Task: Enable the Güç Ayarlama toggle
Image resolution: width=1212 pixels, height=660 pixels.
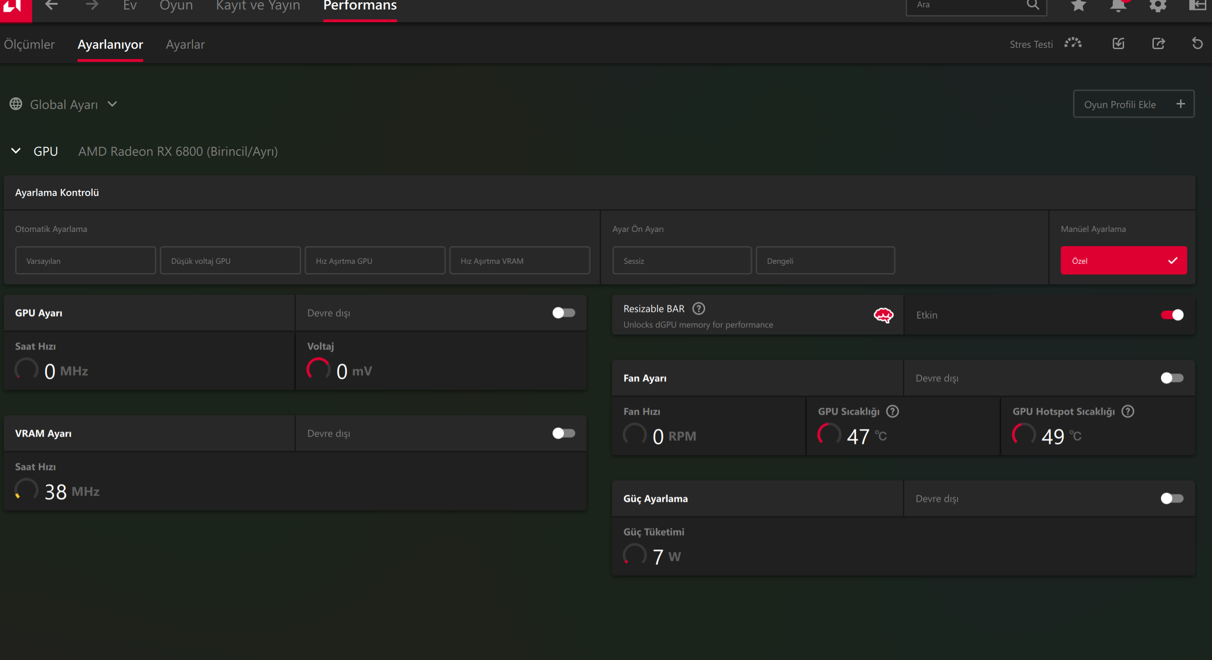Action: pos(1172,498)
